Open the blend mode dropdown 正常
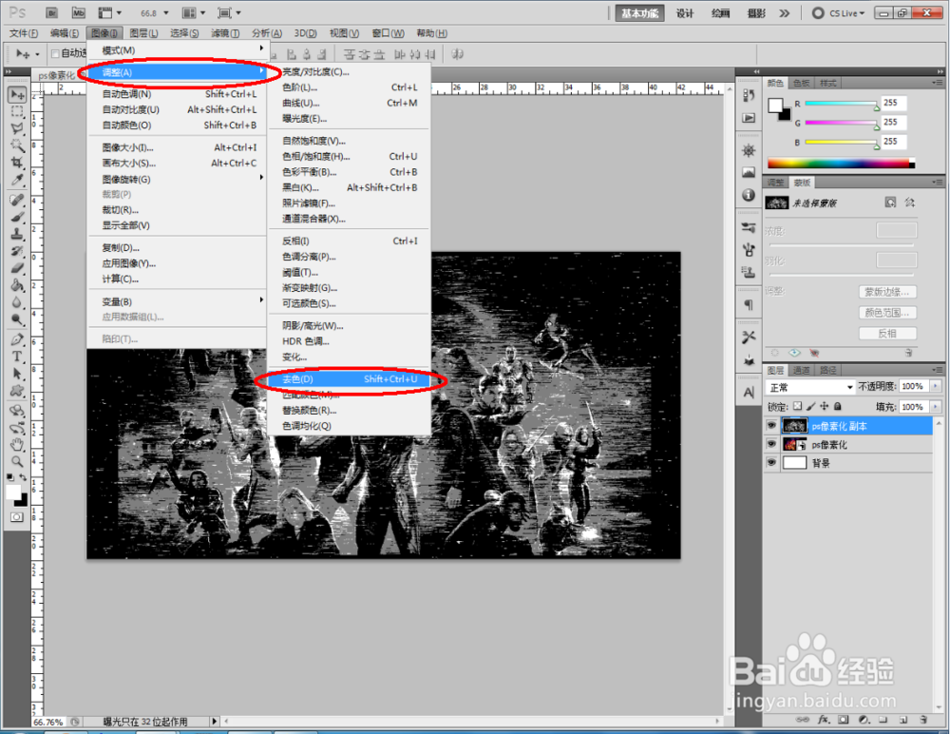The image size is (950, 734). tap(809, 387)
